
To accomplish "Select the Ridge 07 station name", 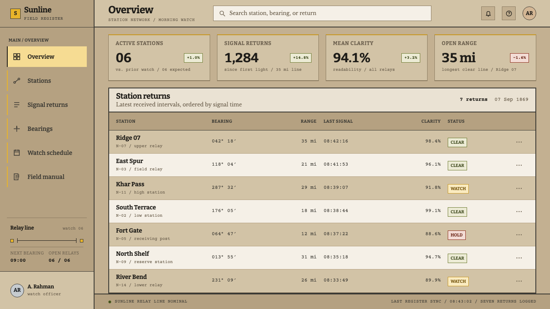I will [128, 138].
